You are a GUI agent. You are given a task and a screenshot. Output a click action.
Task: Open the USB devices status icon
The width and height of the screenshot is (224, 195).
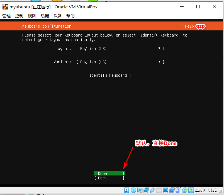[153, 190]
